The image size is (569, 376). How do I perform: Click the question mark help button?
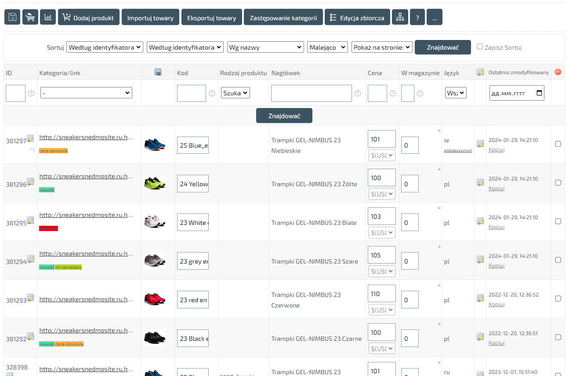coord(417,18)
